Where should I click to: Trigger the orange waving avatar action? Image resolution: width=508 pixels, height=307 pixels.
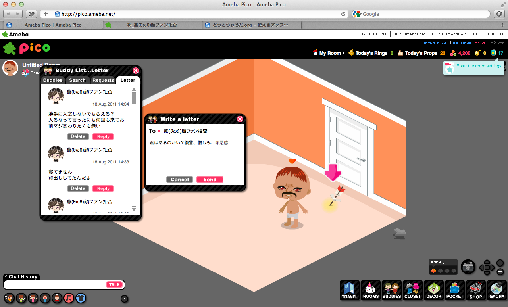[10, 298]
